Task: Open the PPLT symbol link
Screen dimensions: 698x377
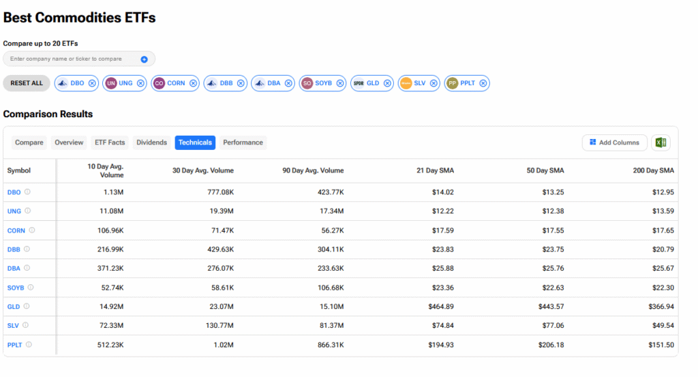Action: click(15, 345)
